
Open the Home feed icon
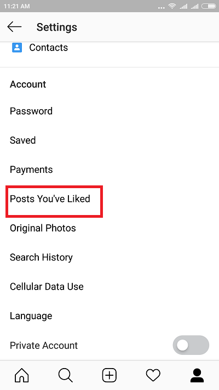[x=22, y=375]
